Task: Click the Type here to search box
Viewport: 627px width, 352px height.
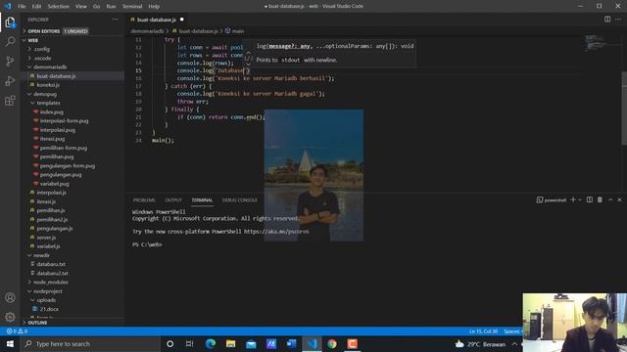Action: pyautogui.click(x=90, y=343)
